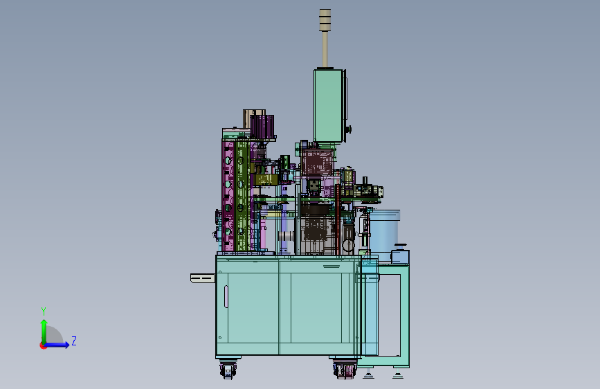Select the gray bracket protruding from the cabinet's left side
The image size is (600, 389).
(203, 278)
